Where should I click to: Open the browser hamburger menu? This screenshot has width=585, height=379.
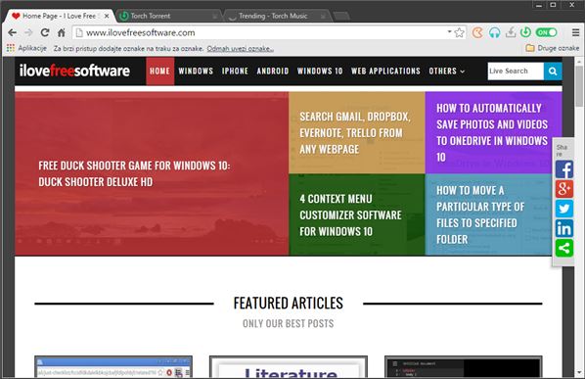[575, 32]
